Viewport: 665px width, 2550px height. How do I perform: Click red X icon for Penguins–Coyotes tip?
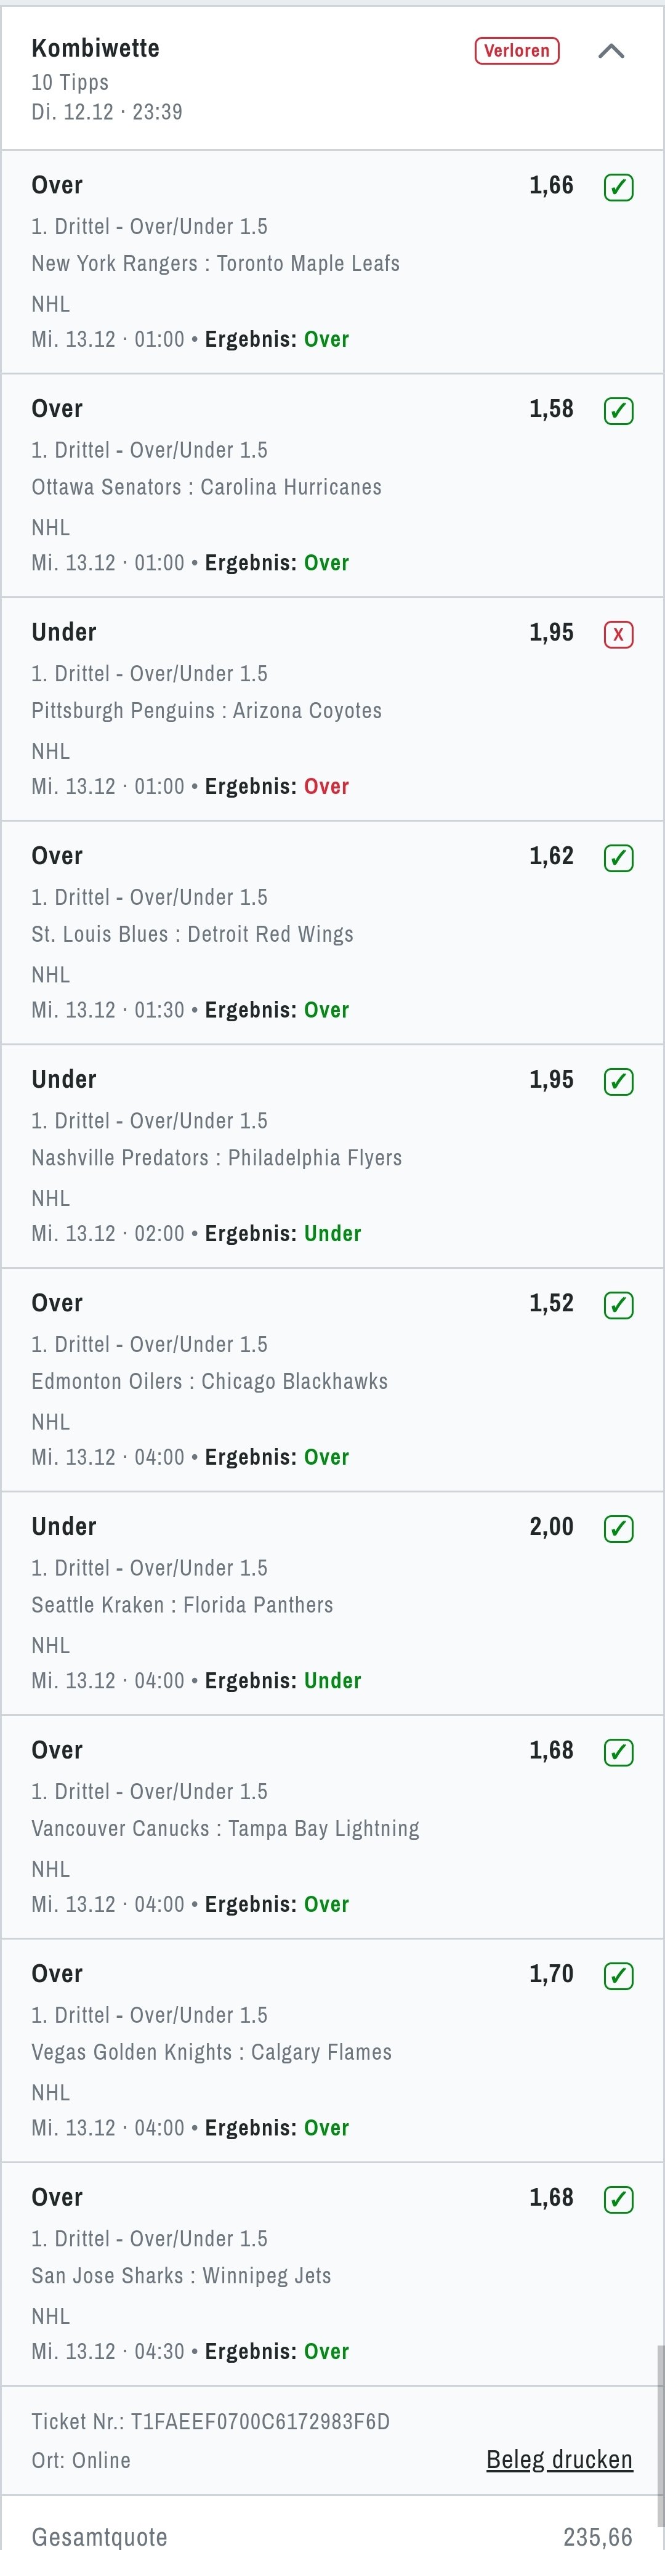click(618, 634)
